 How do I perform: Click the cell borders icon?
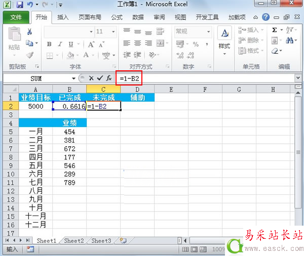50,55
